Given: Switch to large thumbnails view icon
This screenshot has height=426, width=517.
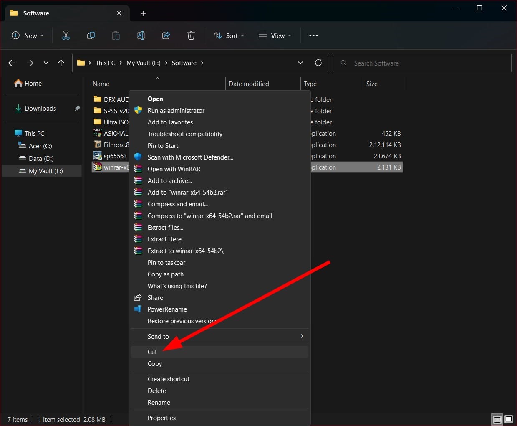Looking at the screenshot, I should (509, 419).
